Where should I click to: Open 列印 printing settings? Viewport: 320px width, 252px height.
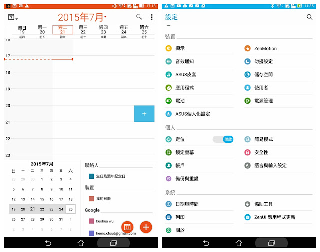(199, 217)
